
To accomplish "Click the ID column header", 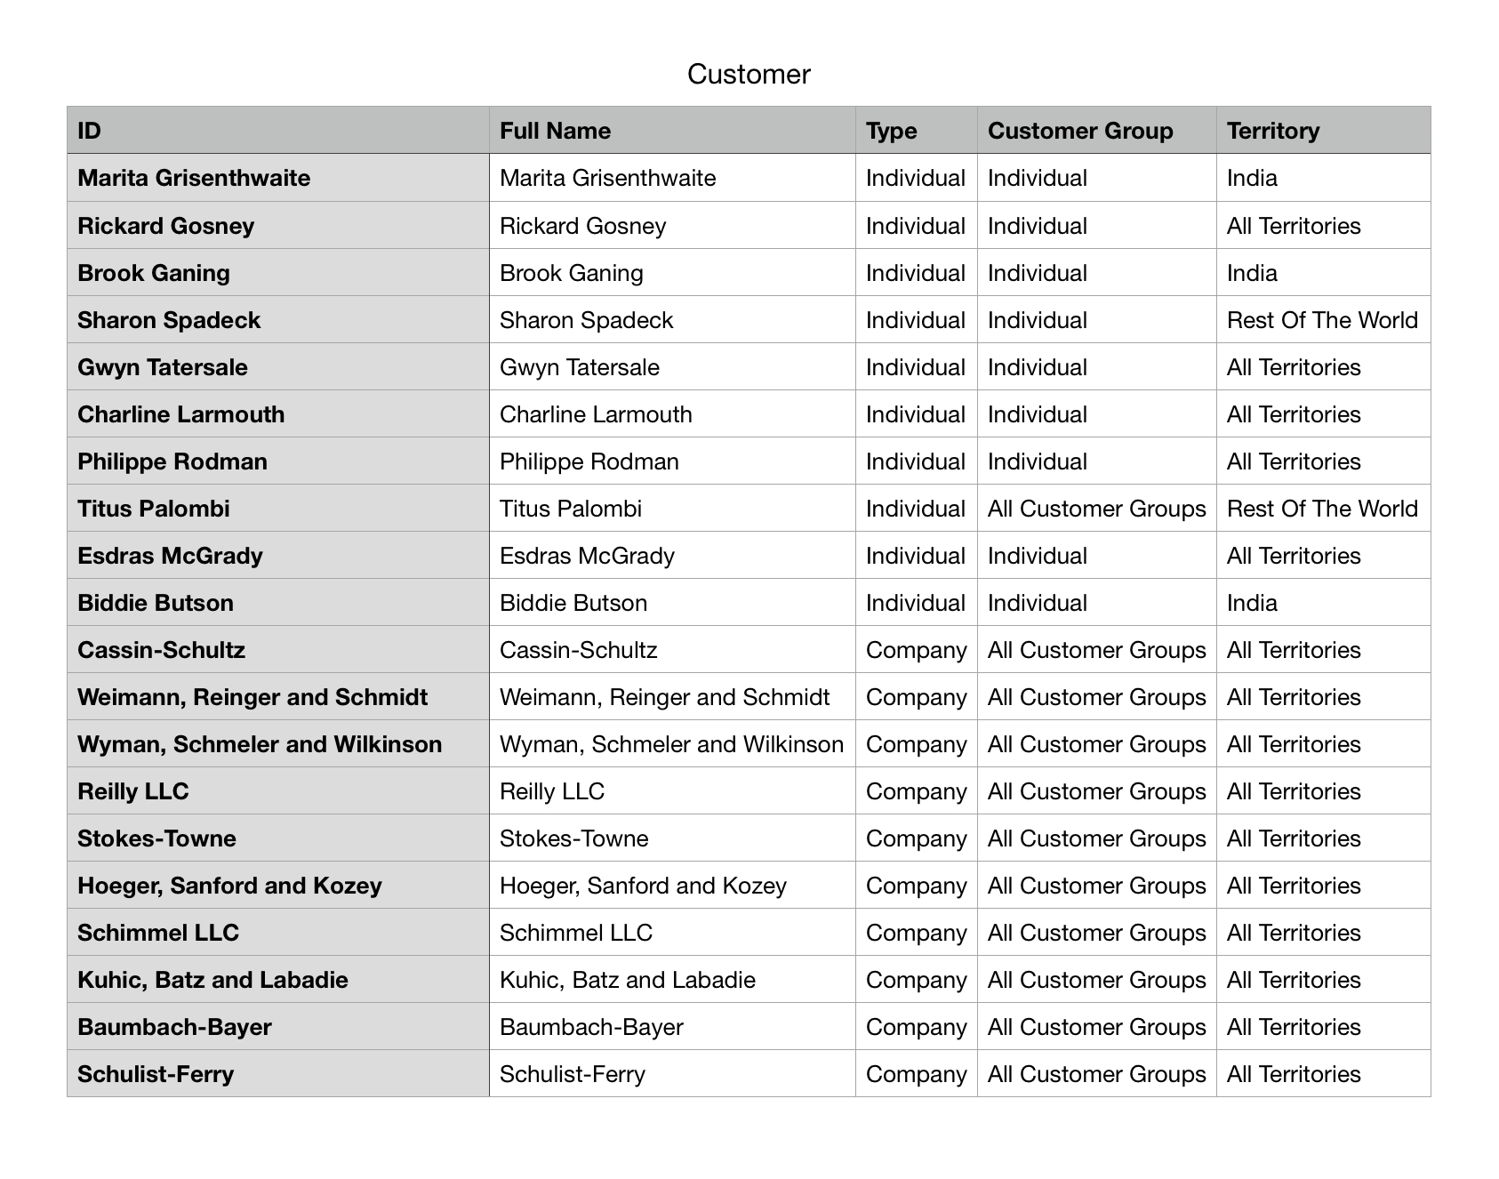I will pos(278,131).
